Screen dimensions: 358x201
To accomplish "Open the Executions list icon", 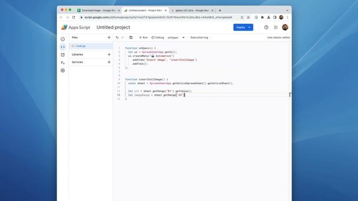I will pyautogui.click(x=63, y=63).
